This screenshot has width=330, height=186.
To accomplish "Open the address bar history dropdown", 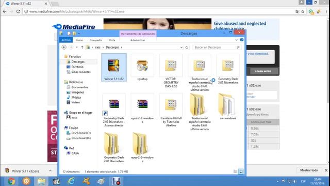I will point(181,48).
